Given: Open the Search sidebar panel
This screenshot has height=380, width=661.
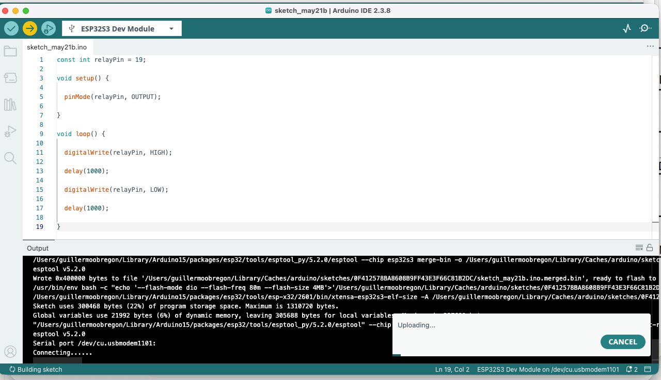Looking at the screenshot, I should point(10,158).
